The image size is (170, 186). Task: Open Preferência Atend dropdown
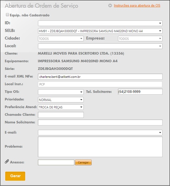click(61, 107)
